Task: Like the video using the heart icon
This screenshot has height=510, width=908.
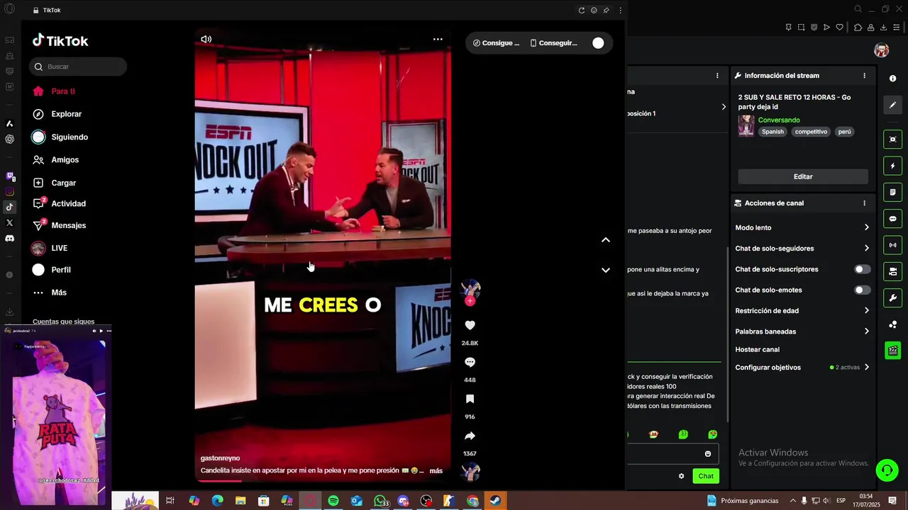Action: point(470,325)
